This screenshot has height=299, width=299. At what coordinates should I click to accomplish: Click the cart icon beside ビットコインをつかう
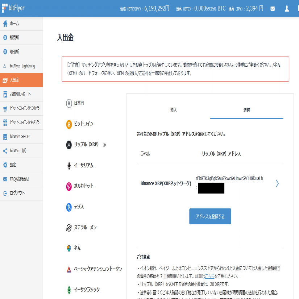[5, 108]
